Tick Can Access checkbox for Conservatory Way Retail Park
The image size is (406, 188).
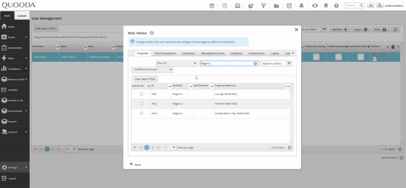point(142,113)
